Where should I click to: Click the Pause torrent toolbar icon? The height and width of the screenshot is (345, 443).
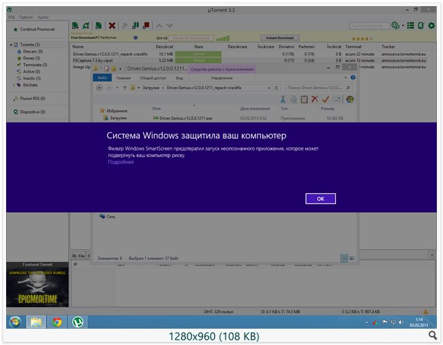click(136, 26)
